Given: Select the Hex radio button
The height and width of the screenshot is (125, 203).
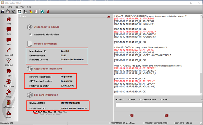Looking at the screenshot, I should click(129, 99).
